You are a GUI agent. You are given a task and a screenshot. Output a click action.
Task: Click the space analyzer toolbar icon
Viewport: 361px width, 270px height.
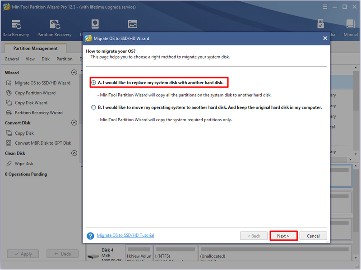tap(133, 24)
